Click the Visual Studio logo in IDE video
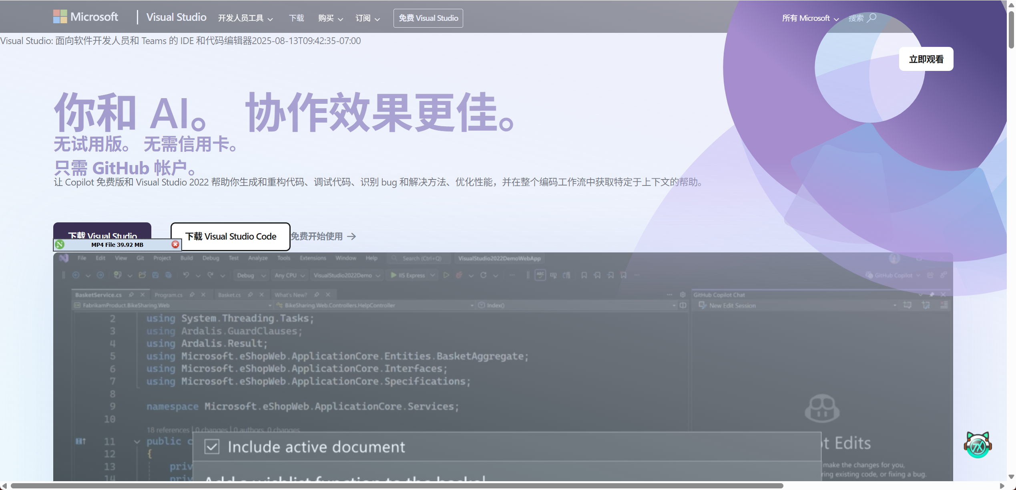This screenshot has height=490, width=1016. (x=64, y=258)
